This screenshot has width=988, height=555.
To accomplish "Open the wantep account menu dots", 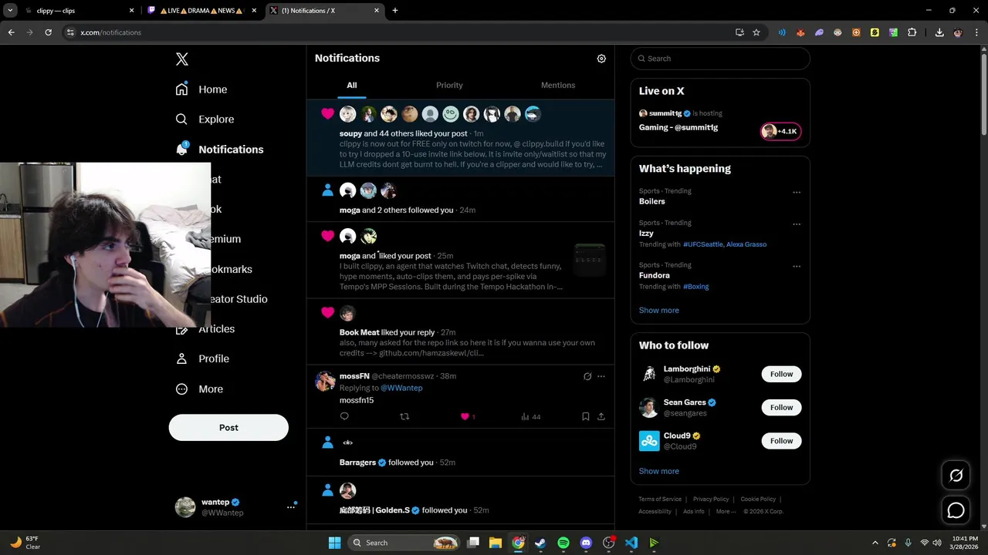I will (x=291, y=506).
